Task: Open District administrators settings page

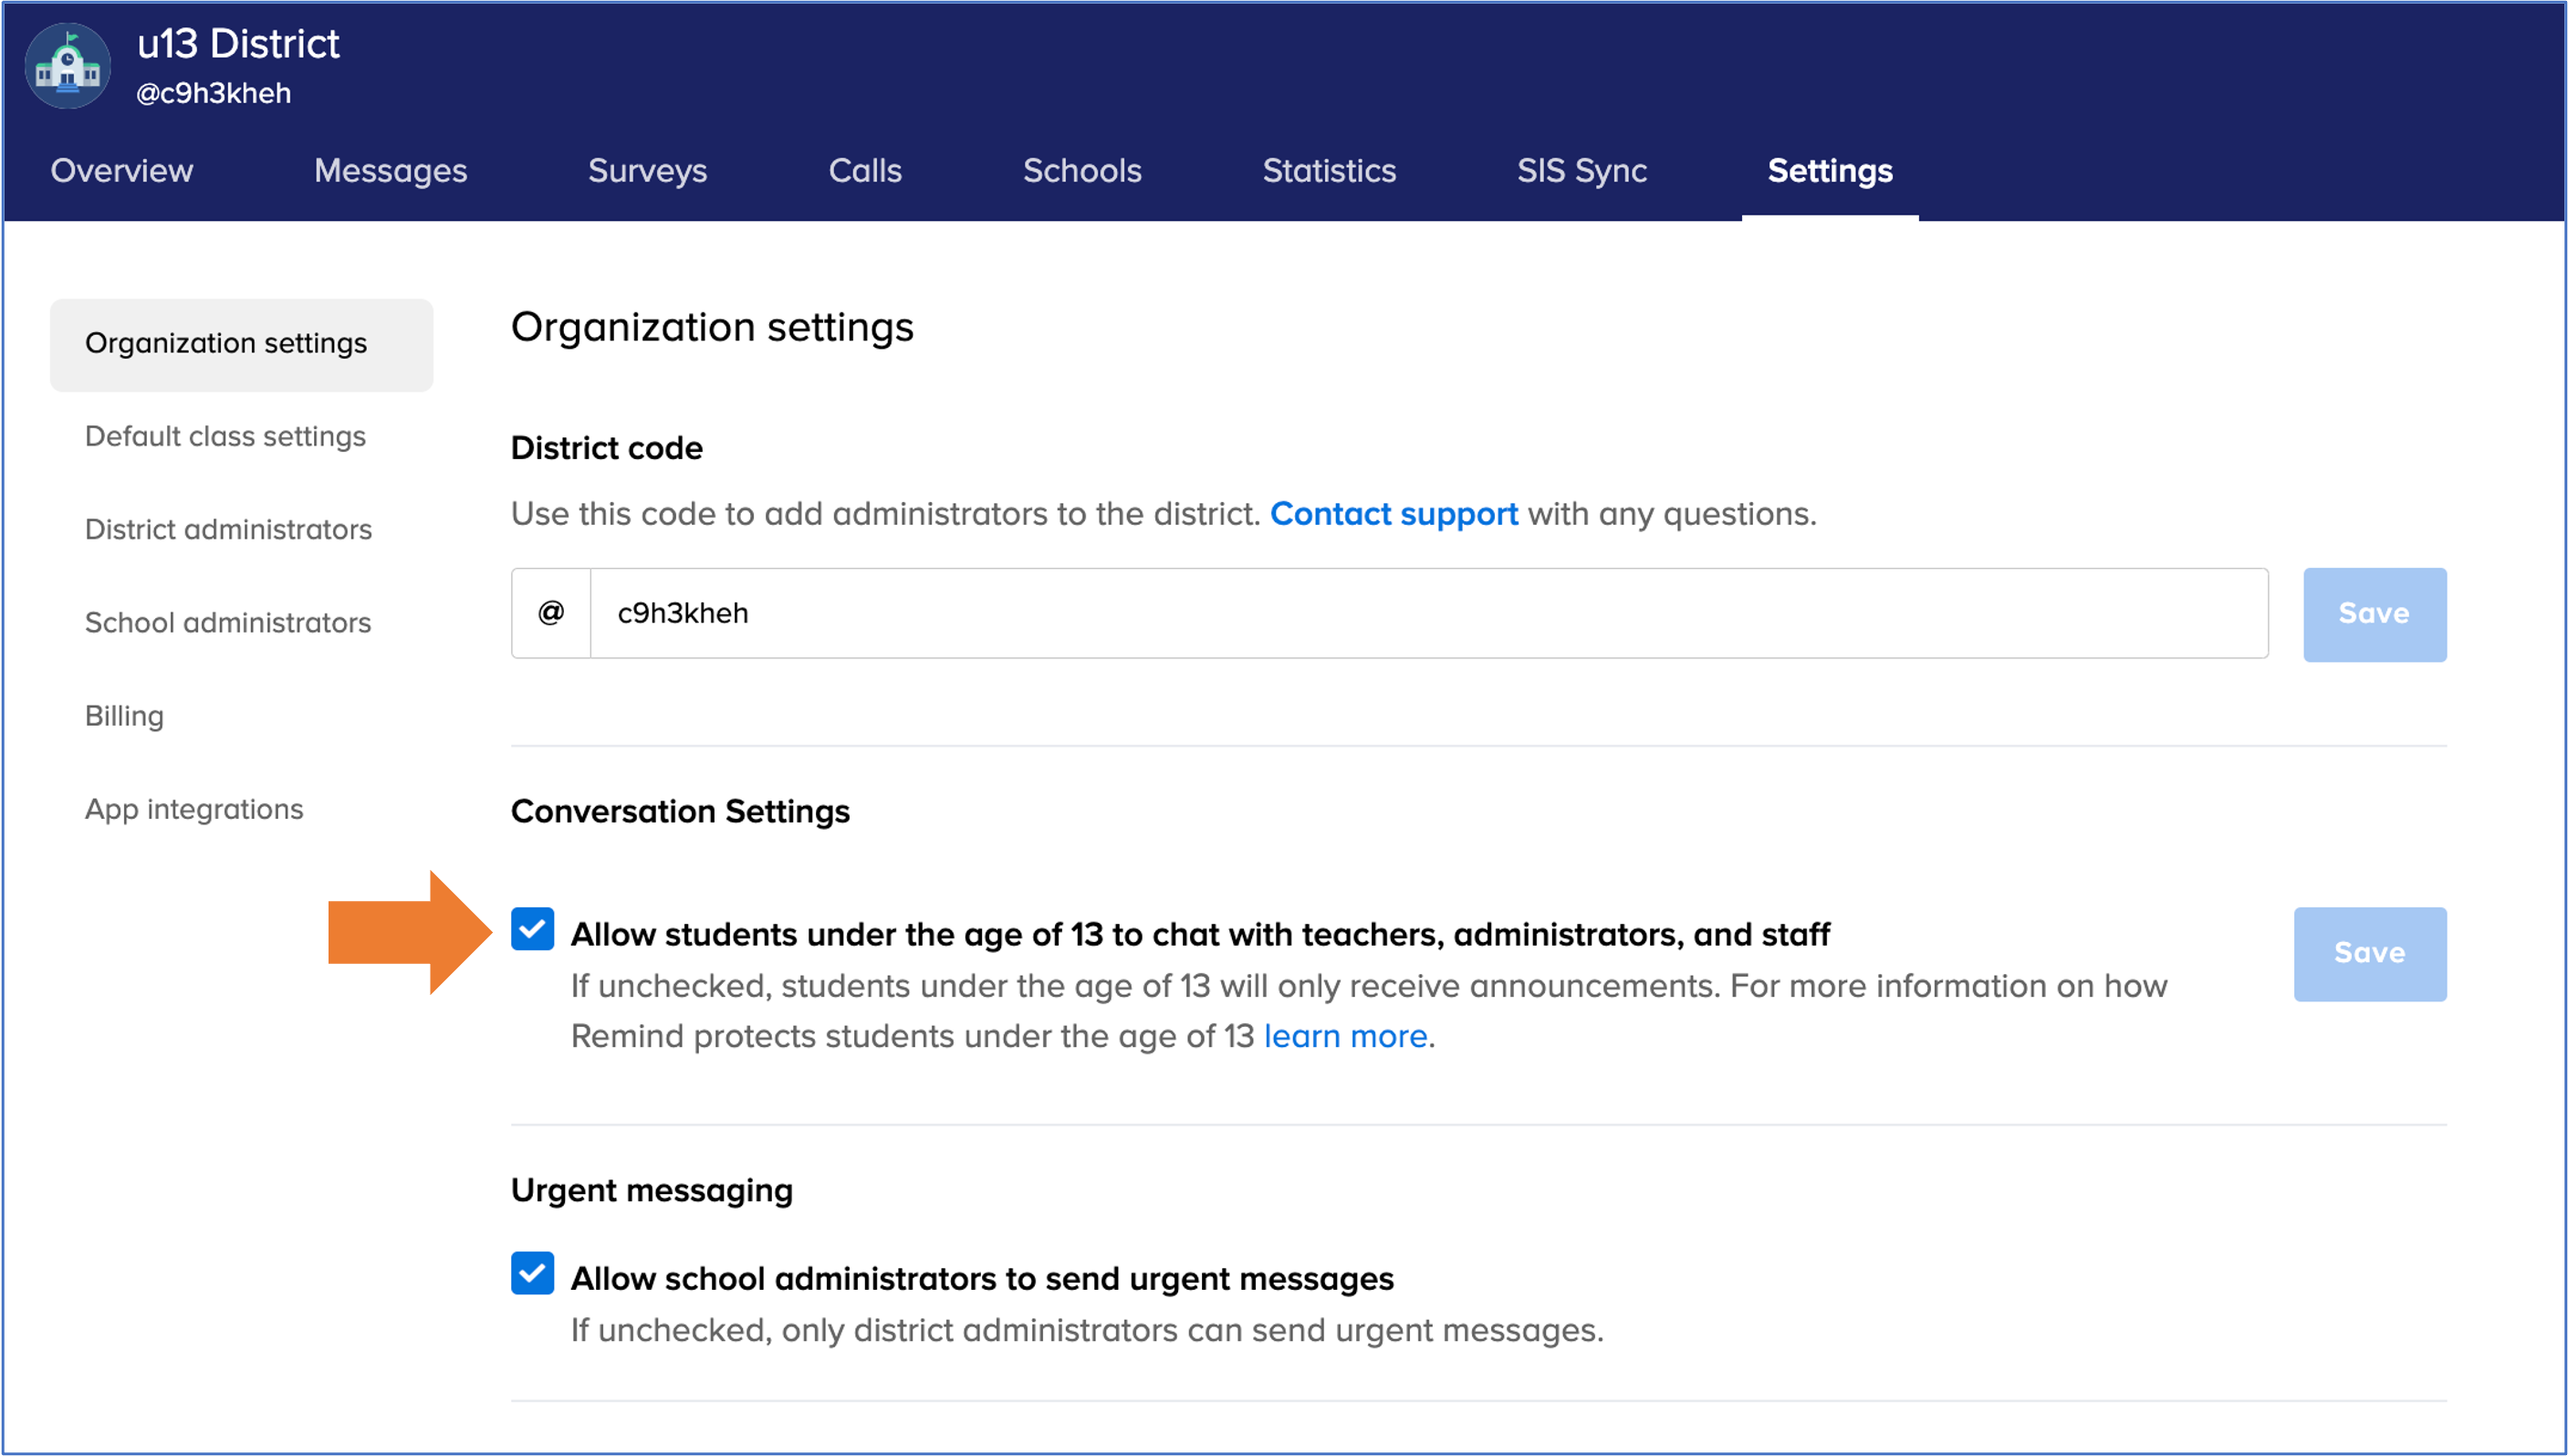Action: click(228, 529)
